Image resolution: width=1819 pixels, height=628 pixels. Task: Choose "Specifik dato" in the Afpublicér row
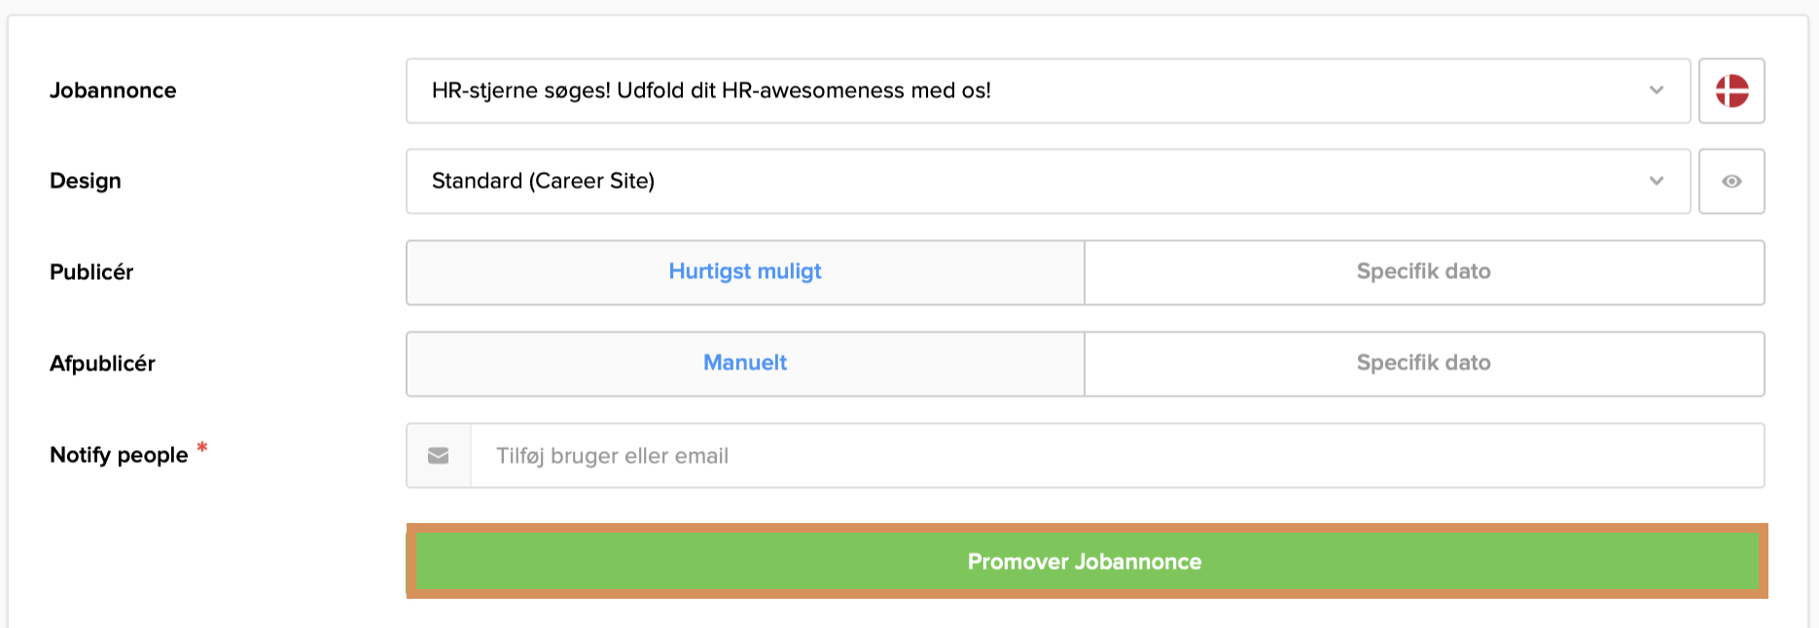point(1423,364)
